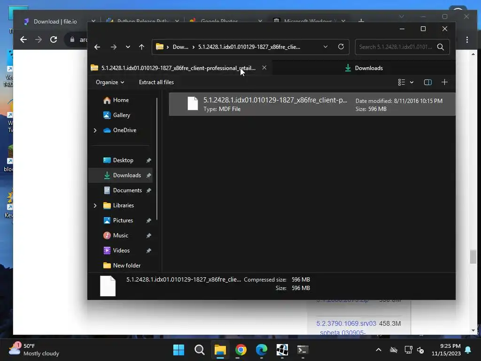
Task: Show hidden system tray icons
Action: pyautogui.click(x=379, y=350)
